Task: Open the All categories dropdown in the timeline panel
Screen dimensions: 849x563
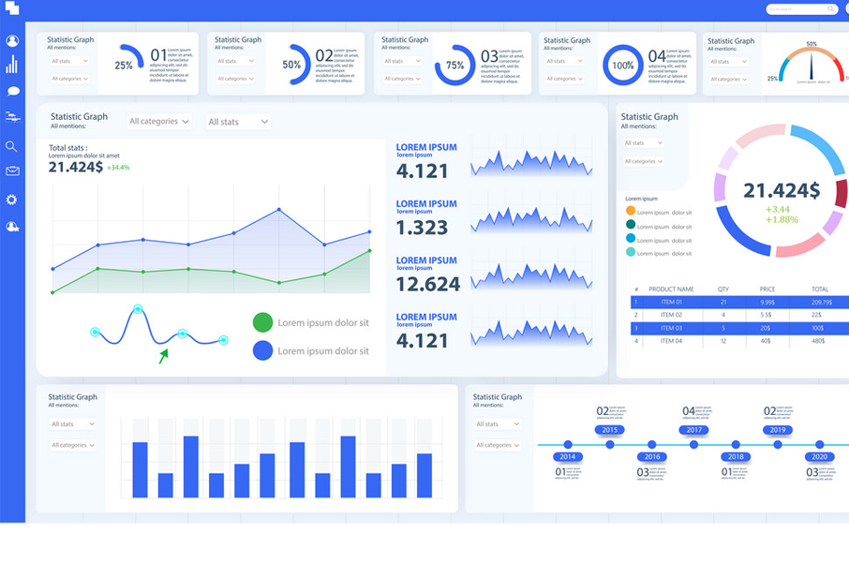Action: 498,445
